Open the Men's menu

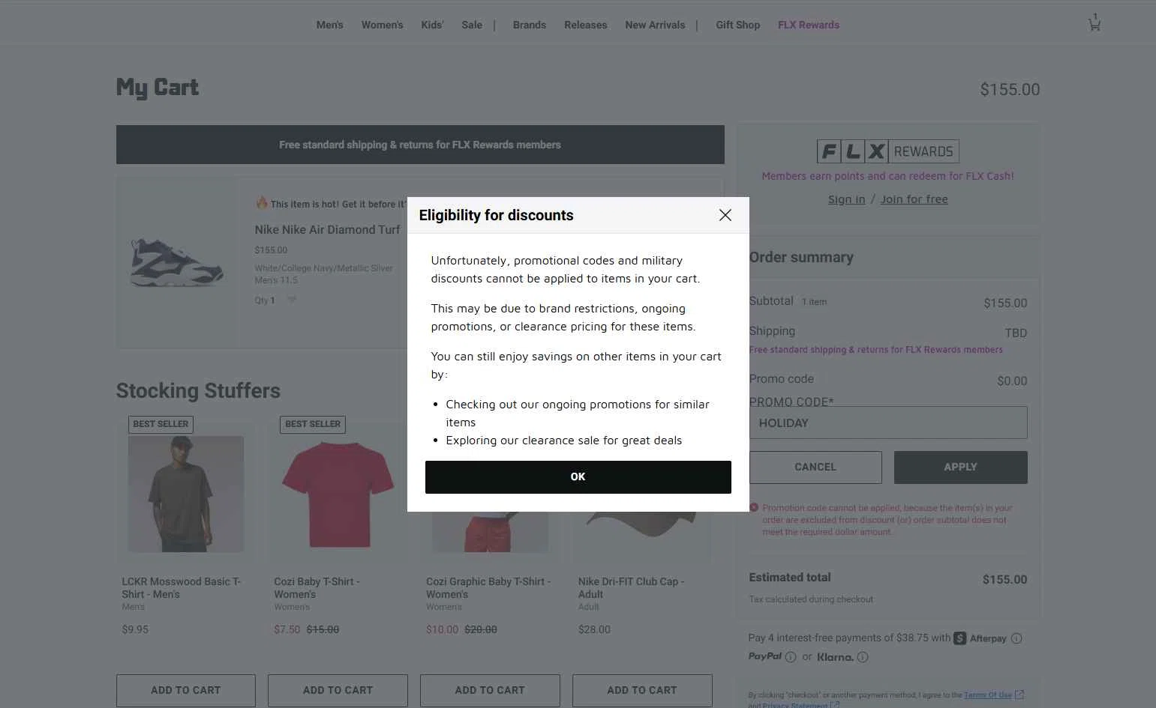(329, 25)
